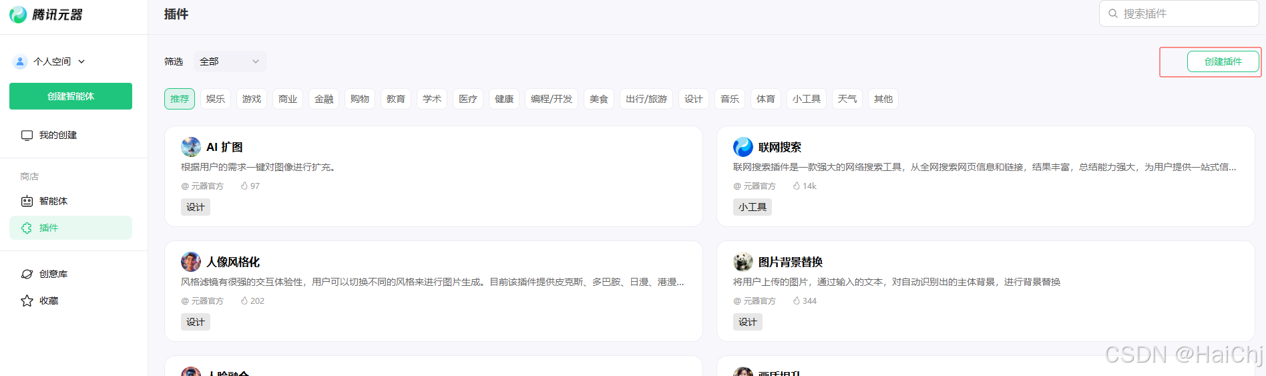Select the 游戏 category tab
The width and height of the screenshot is (1266, 376).
252,99
